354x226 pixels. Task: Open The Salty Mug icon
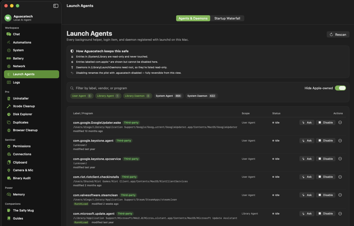coord(9,210)
